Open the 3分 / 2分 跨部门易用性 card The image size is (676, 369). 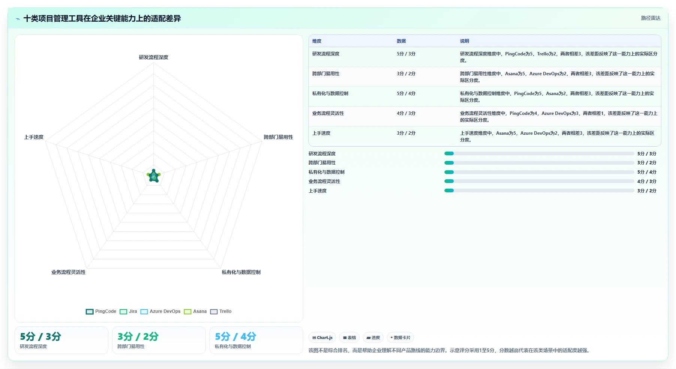pyautogui.click(x=159, y=340)
